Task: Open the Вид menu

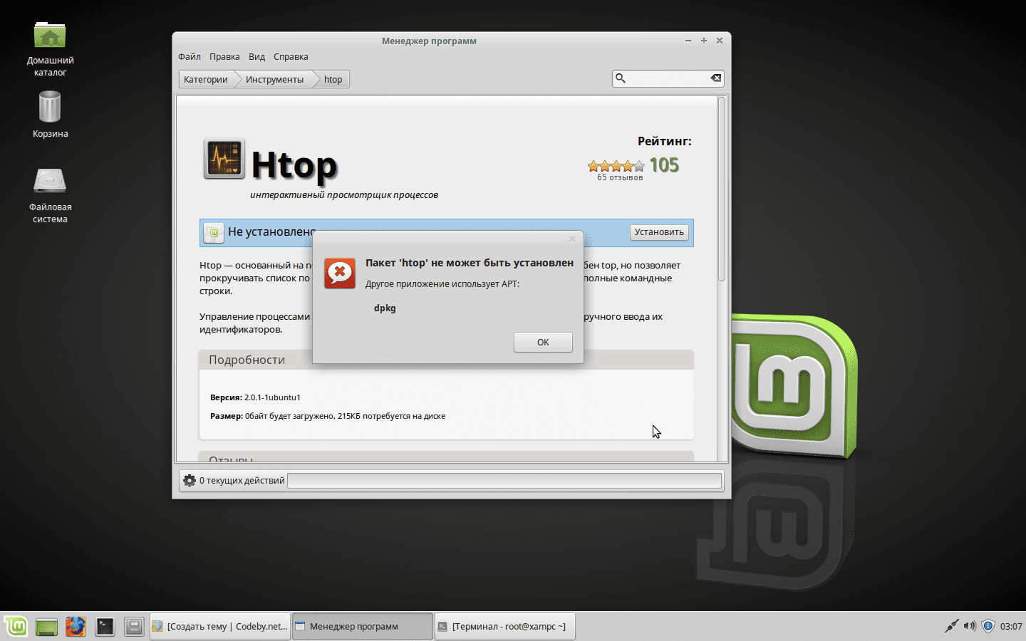Action: coord(256,57)
